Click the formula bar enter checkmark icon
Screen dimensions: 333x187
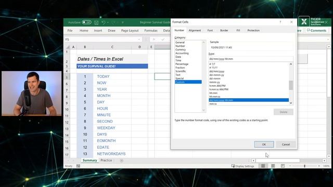click(x=163, y=39)
